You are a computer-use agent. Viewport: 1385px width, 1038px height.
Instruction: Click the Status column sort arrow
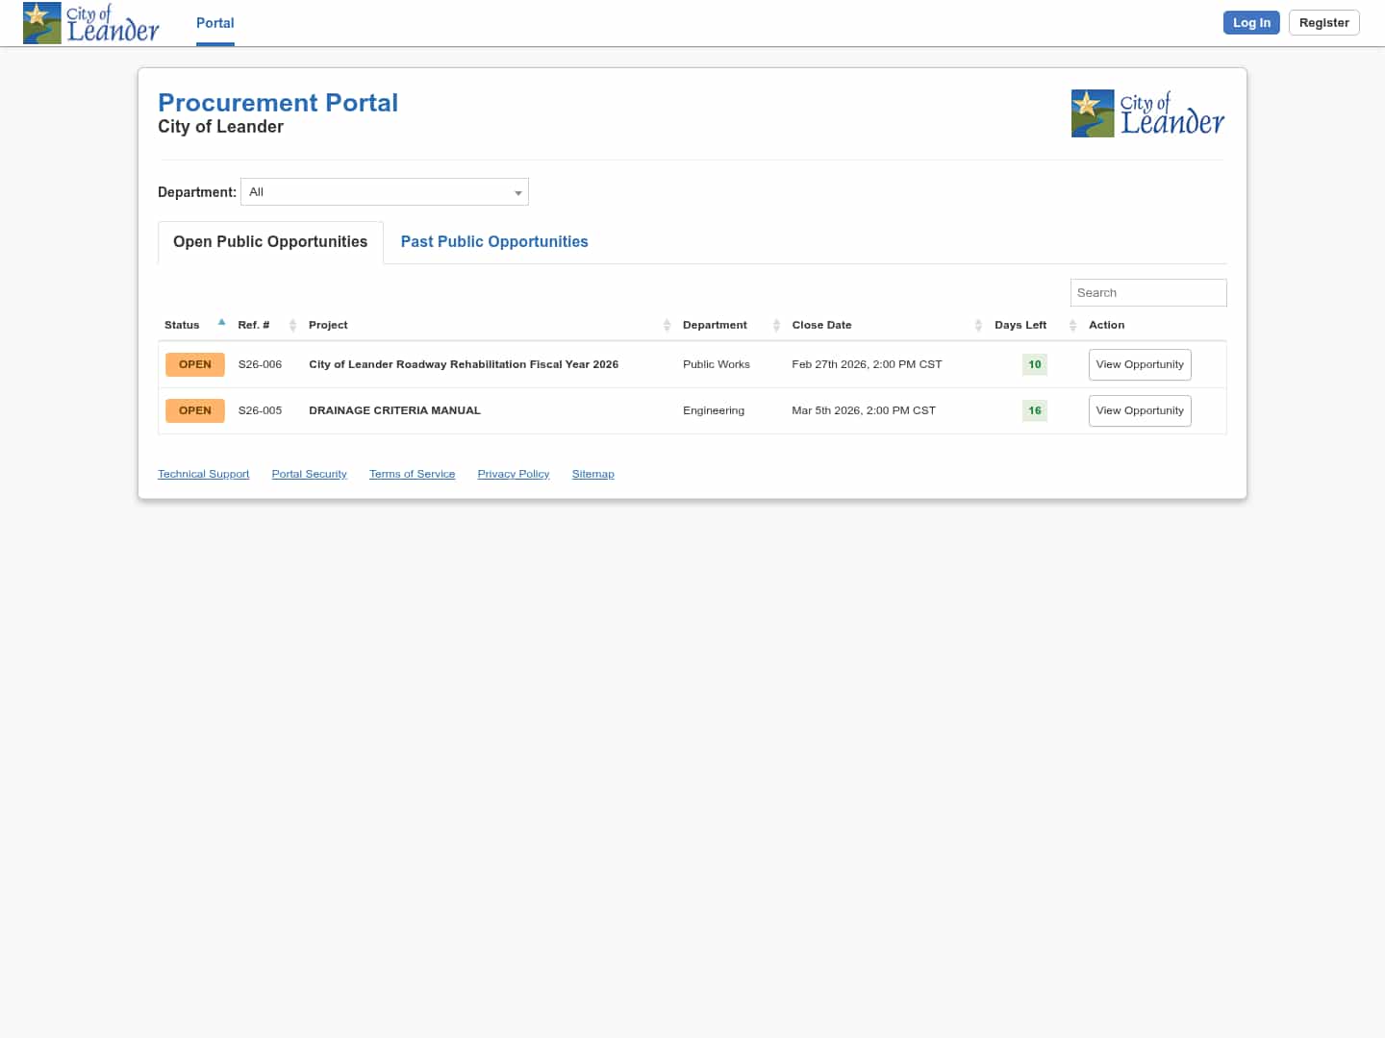pyautogui.click(x=221, y=321)
